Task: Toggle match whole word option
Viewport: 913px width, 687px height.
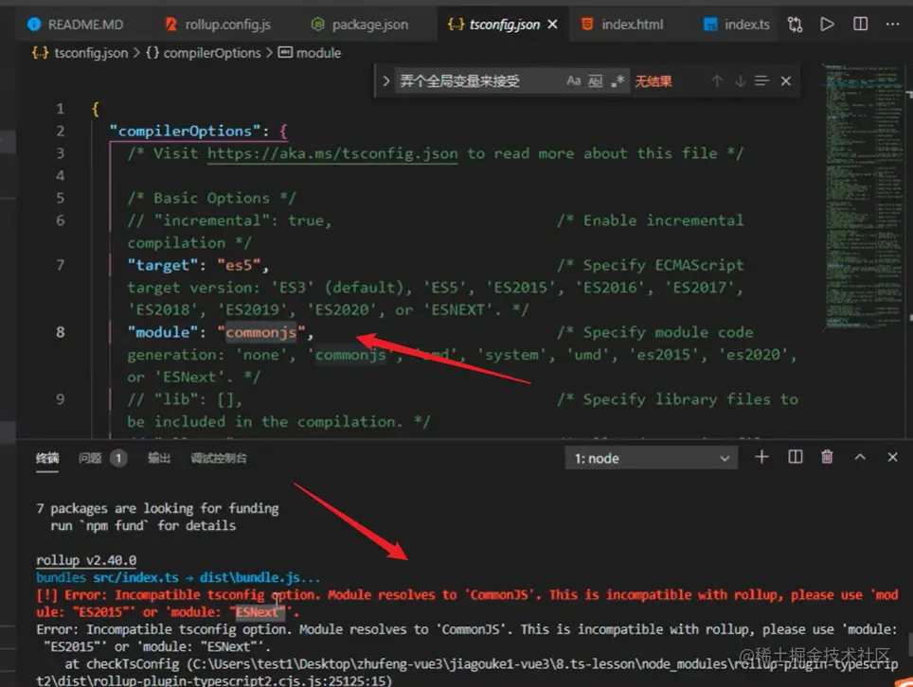Action: pos(595,80)
